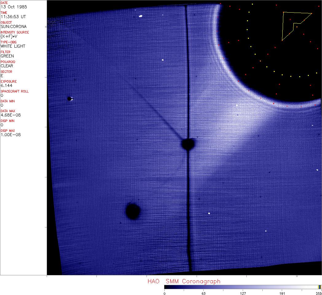Click the GREEN filter value

click(x=7, y=56)
